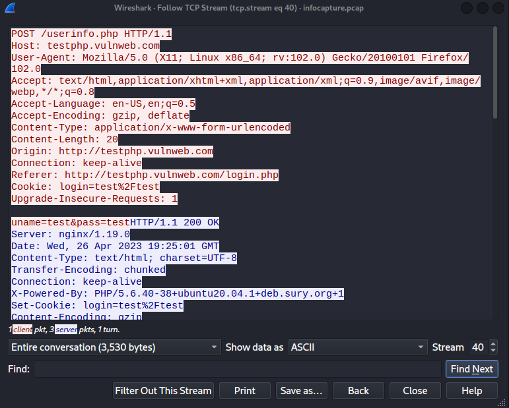Increment the Stream number with up arrow
The height and width of the screenshot is (408, 509).
point(493,344)
